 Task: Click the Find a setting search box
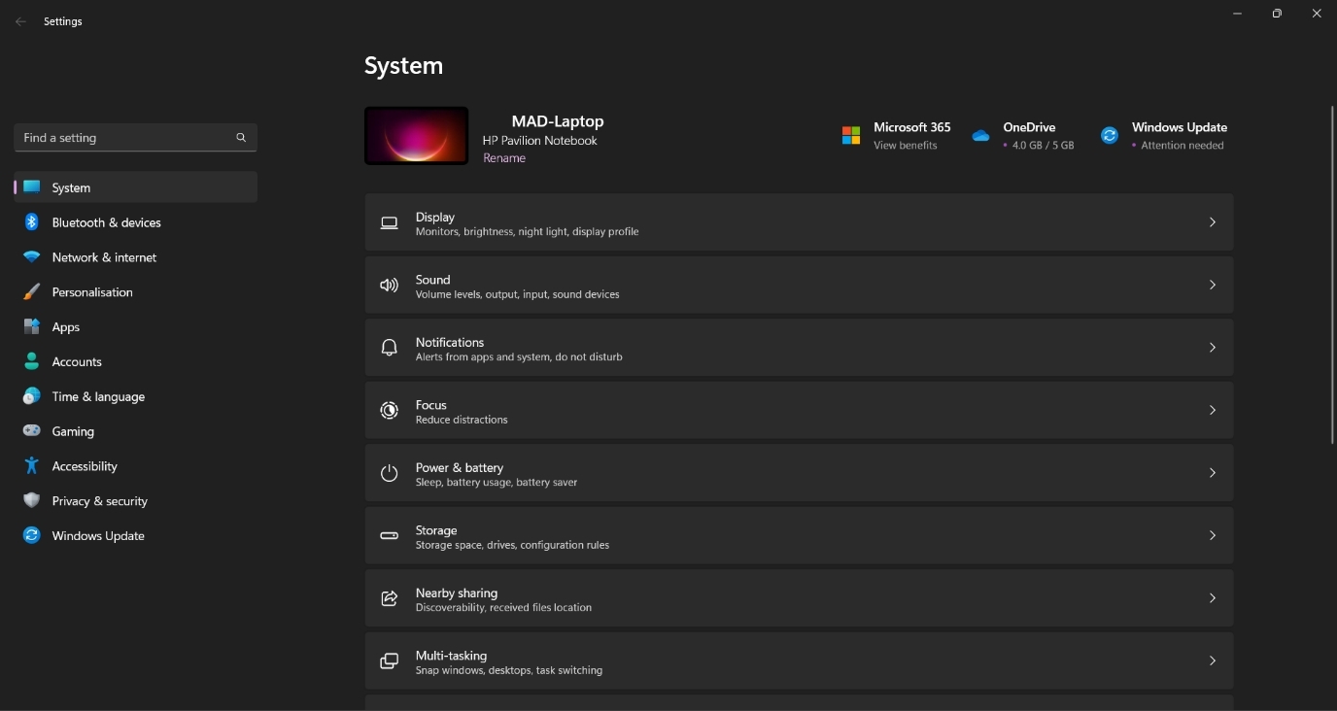point(135,137)
